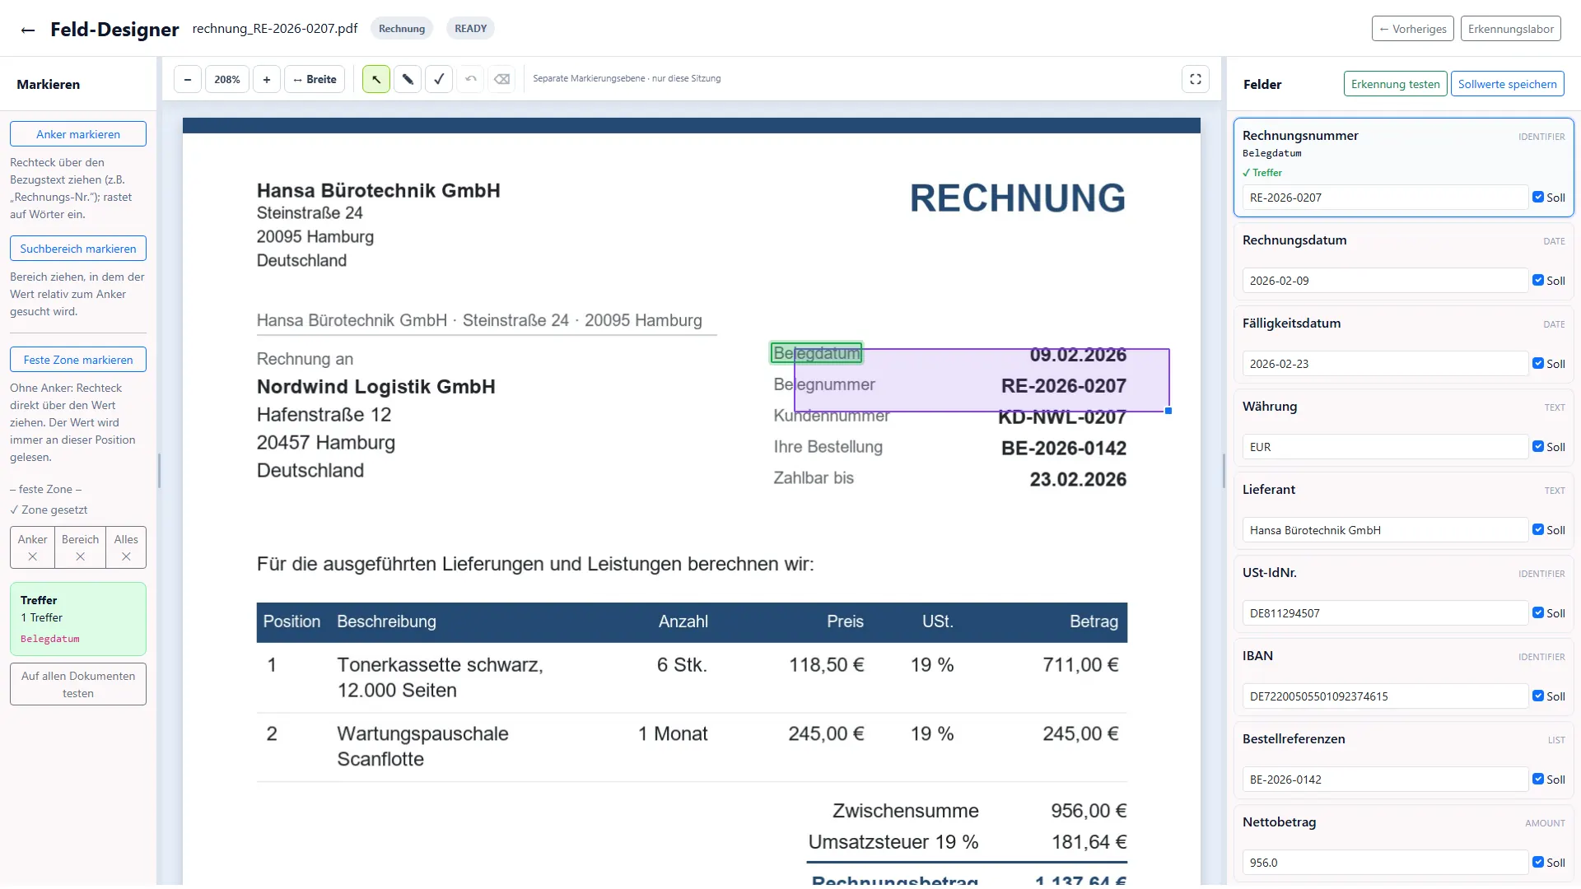This screenshot has height=889, width=1581.
Task: Click the Rechnungsdatum field 2026-02-09
Action: [1385, 281]
